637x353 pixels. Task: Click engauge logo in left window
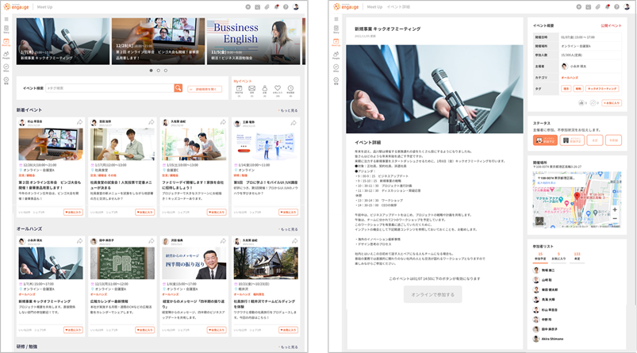click(16, 7)
